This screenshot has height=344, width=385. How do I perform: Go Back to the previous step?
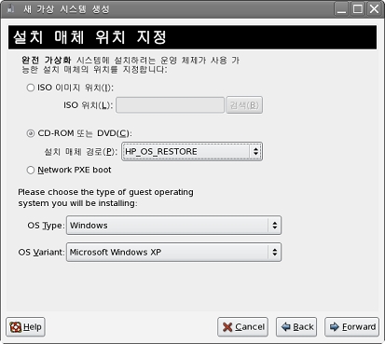296,327
